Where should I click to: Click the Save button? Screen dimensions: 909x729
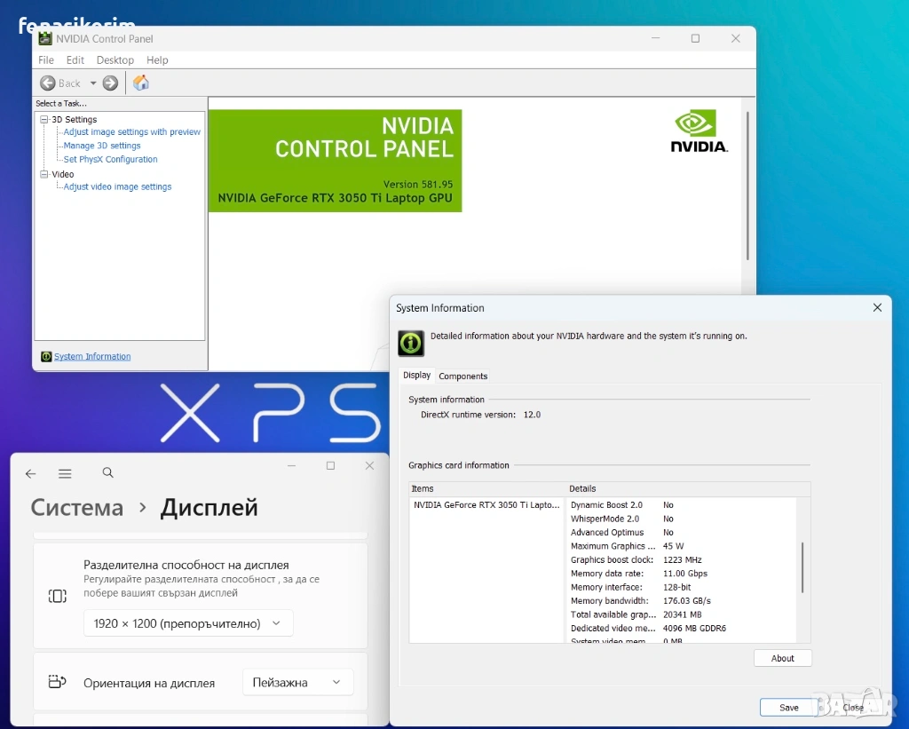[788, 708]
